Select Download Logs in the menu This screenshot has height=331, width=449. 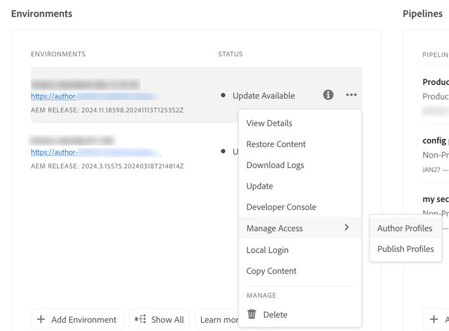click(275, 165)
